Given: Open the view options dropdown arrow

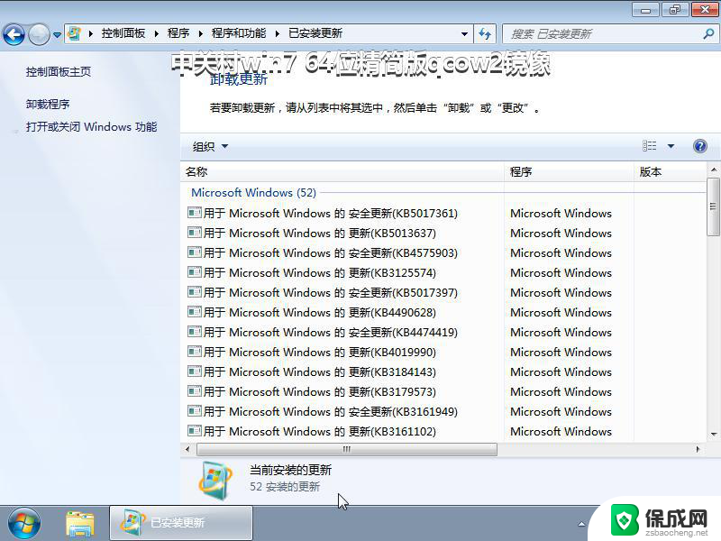Looking at the screenshot, I should [671, 146].
